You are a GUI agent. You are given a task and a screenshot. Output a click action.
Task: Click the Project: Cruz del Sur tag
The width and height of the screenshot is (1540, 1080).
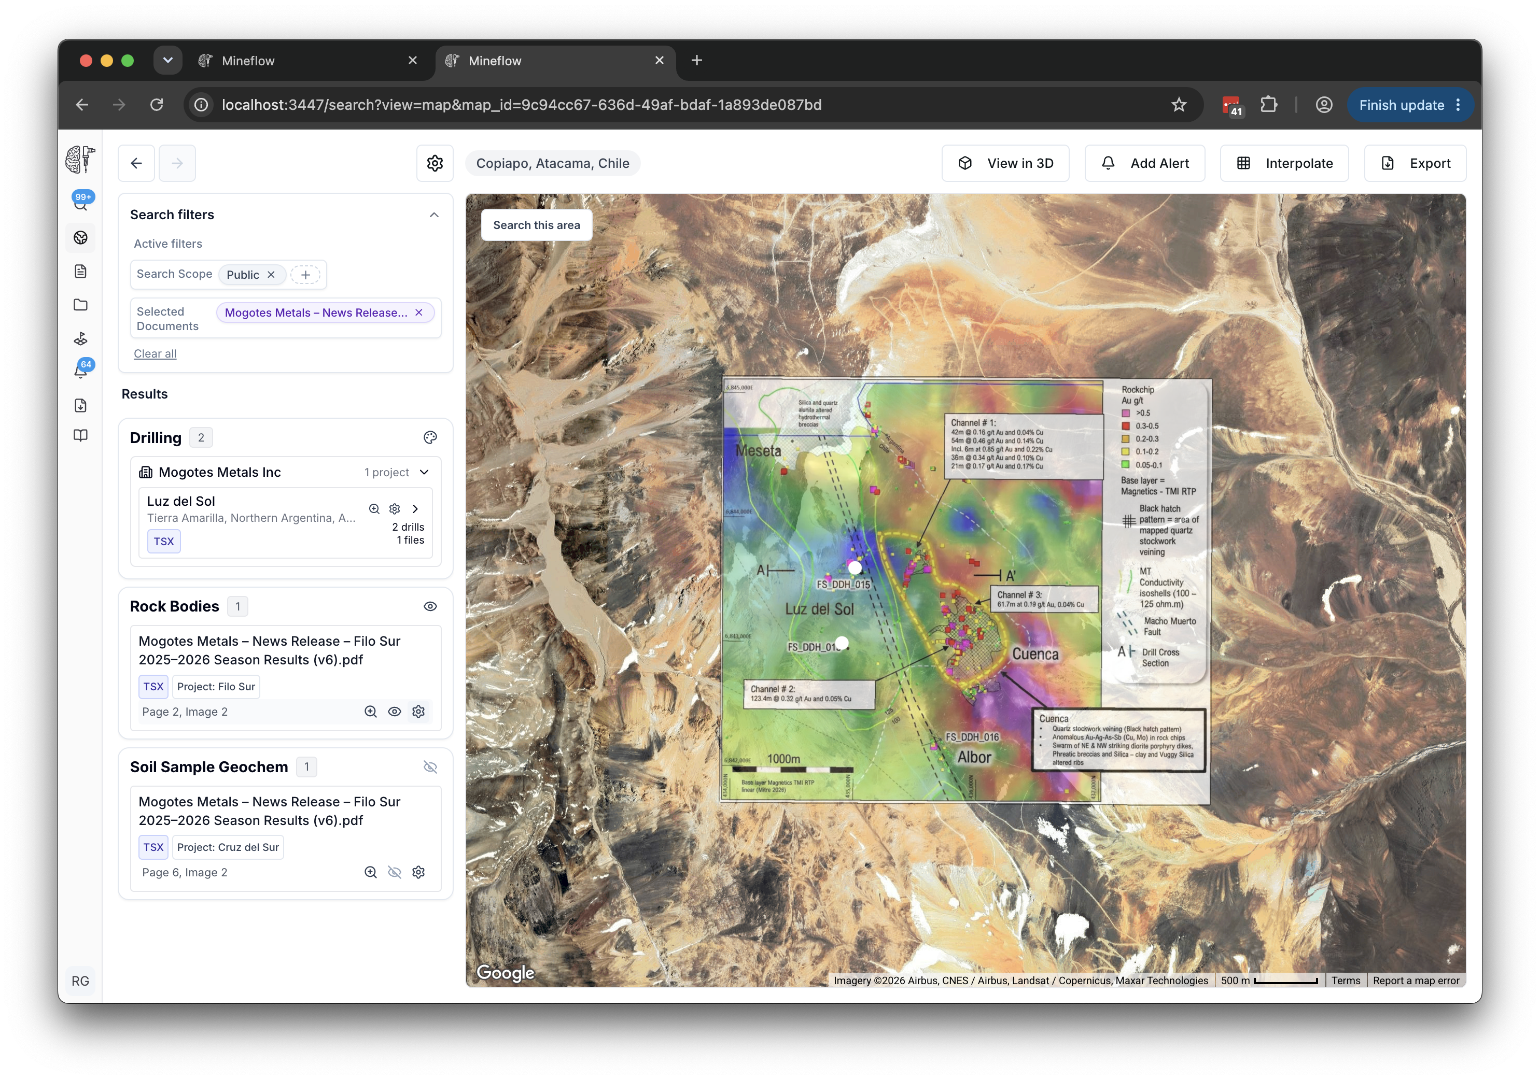point(228,848)
